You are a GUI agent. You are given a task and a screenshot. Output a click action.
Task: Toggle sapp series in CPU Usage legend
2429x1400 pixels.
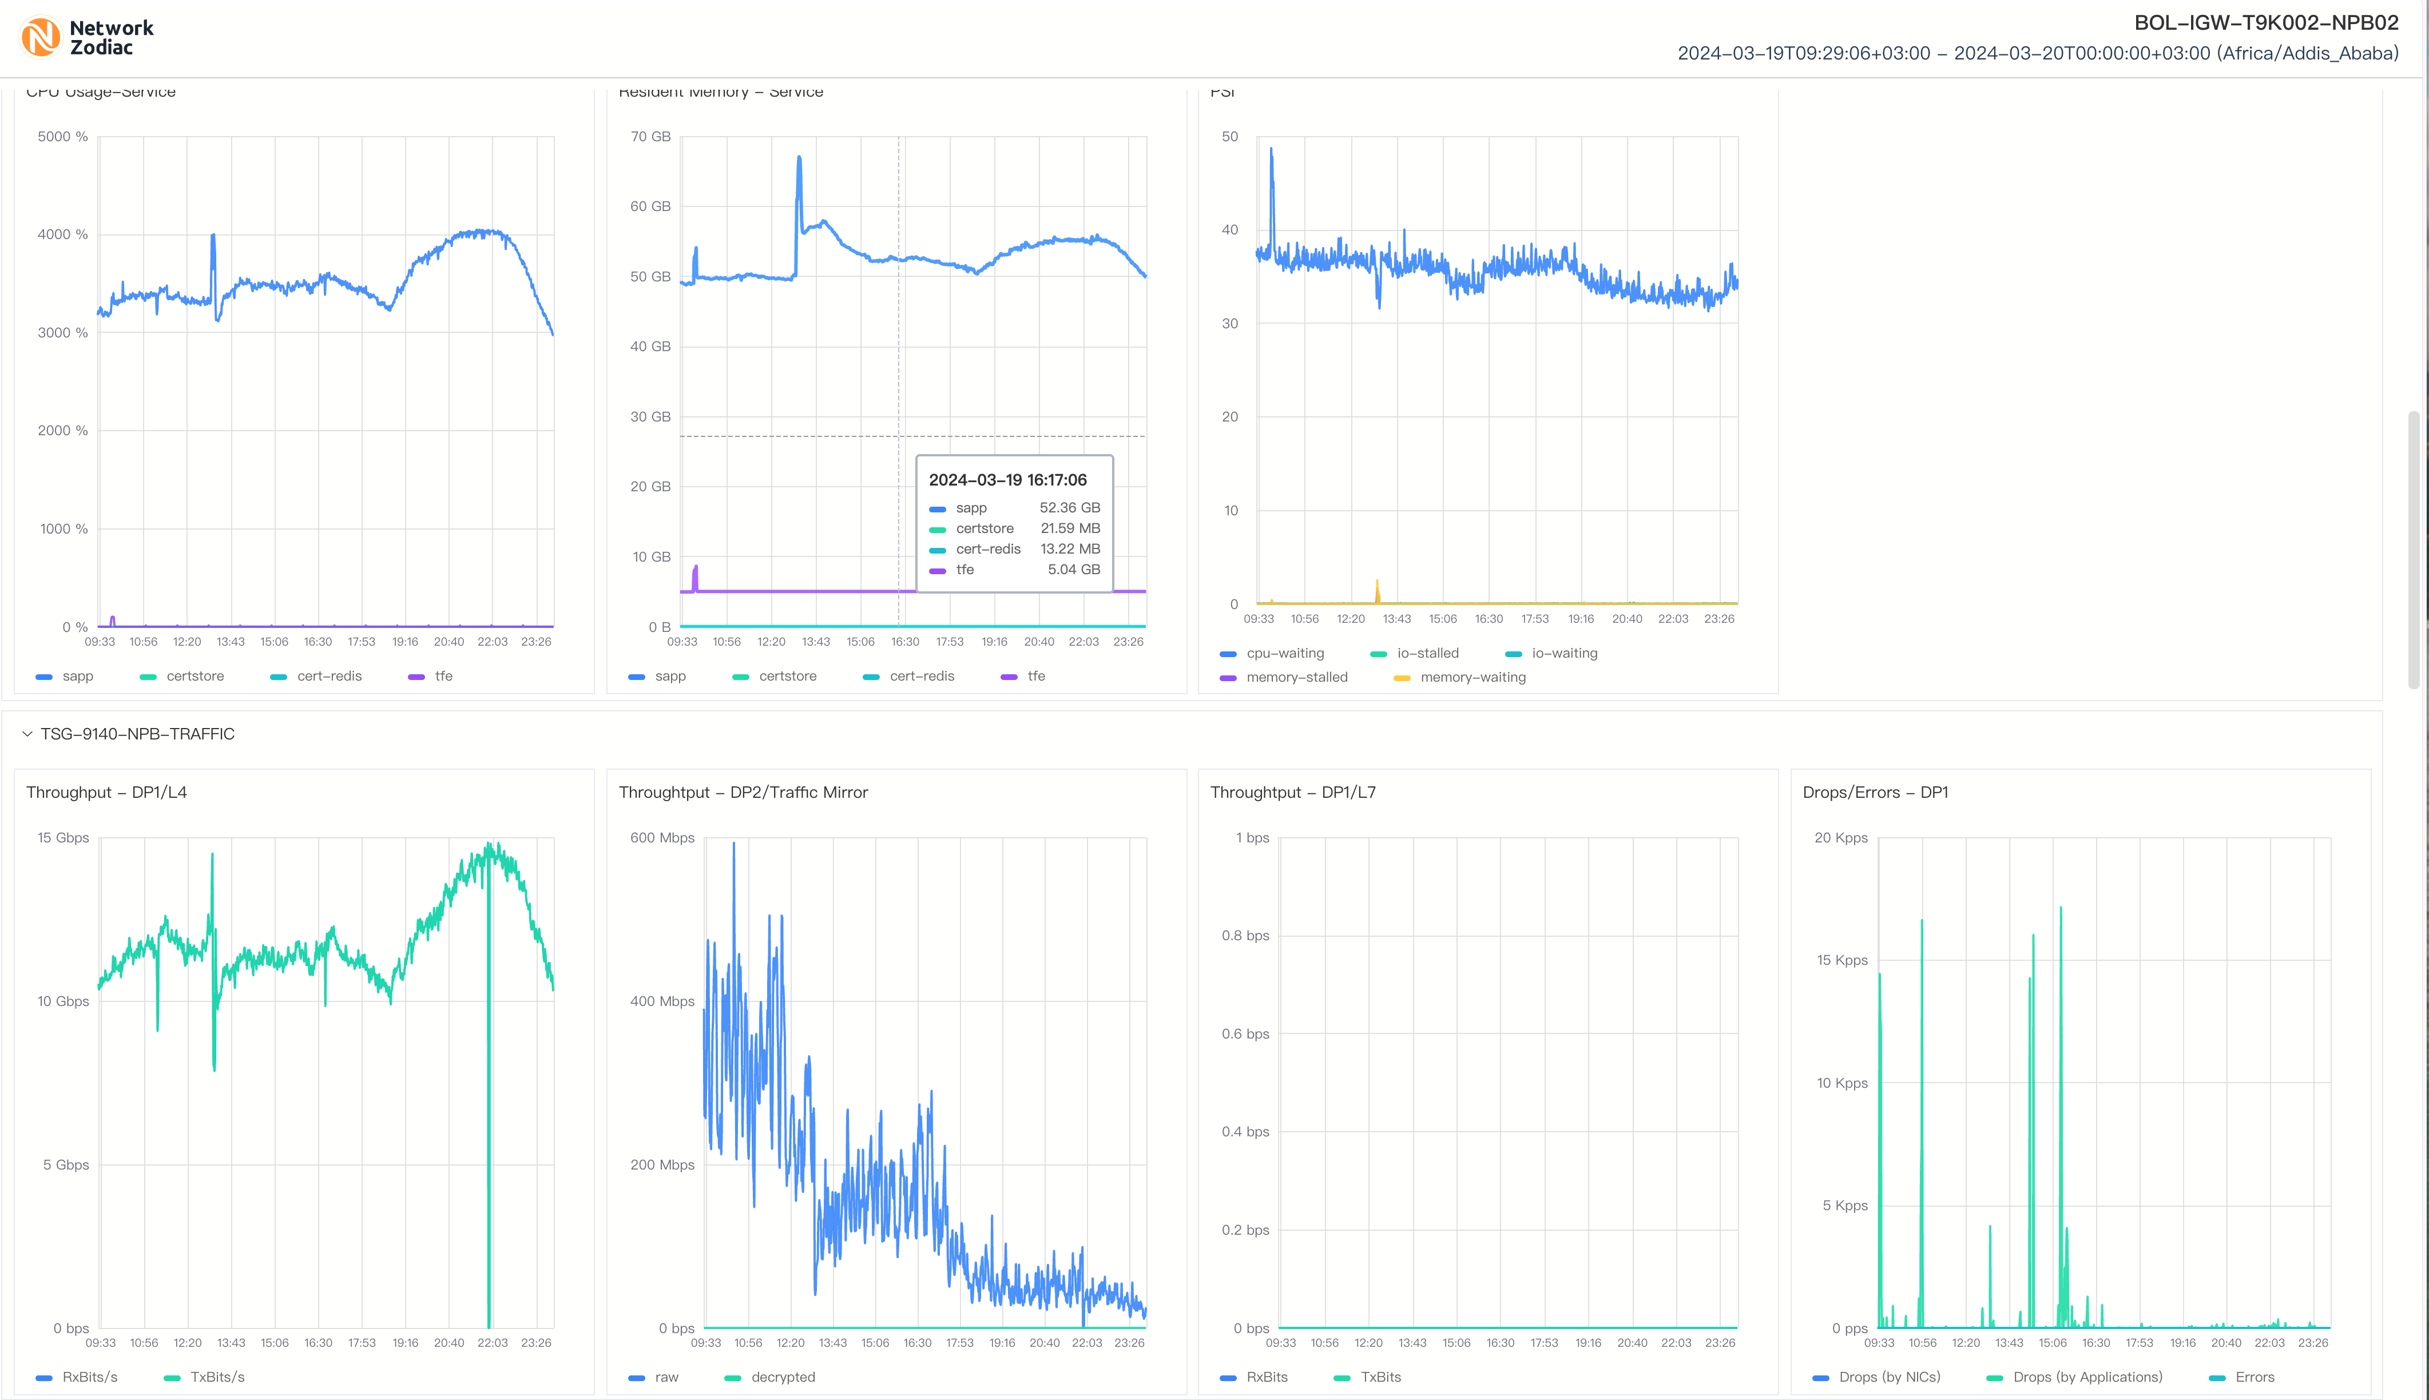[65, 677]
